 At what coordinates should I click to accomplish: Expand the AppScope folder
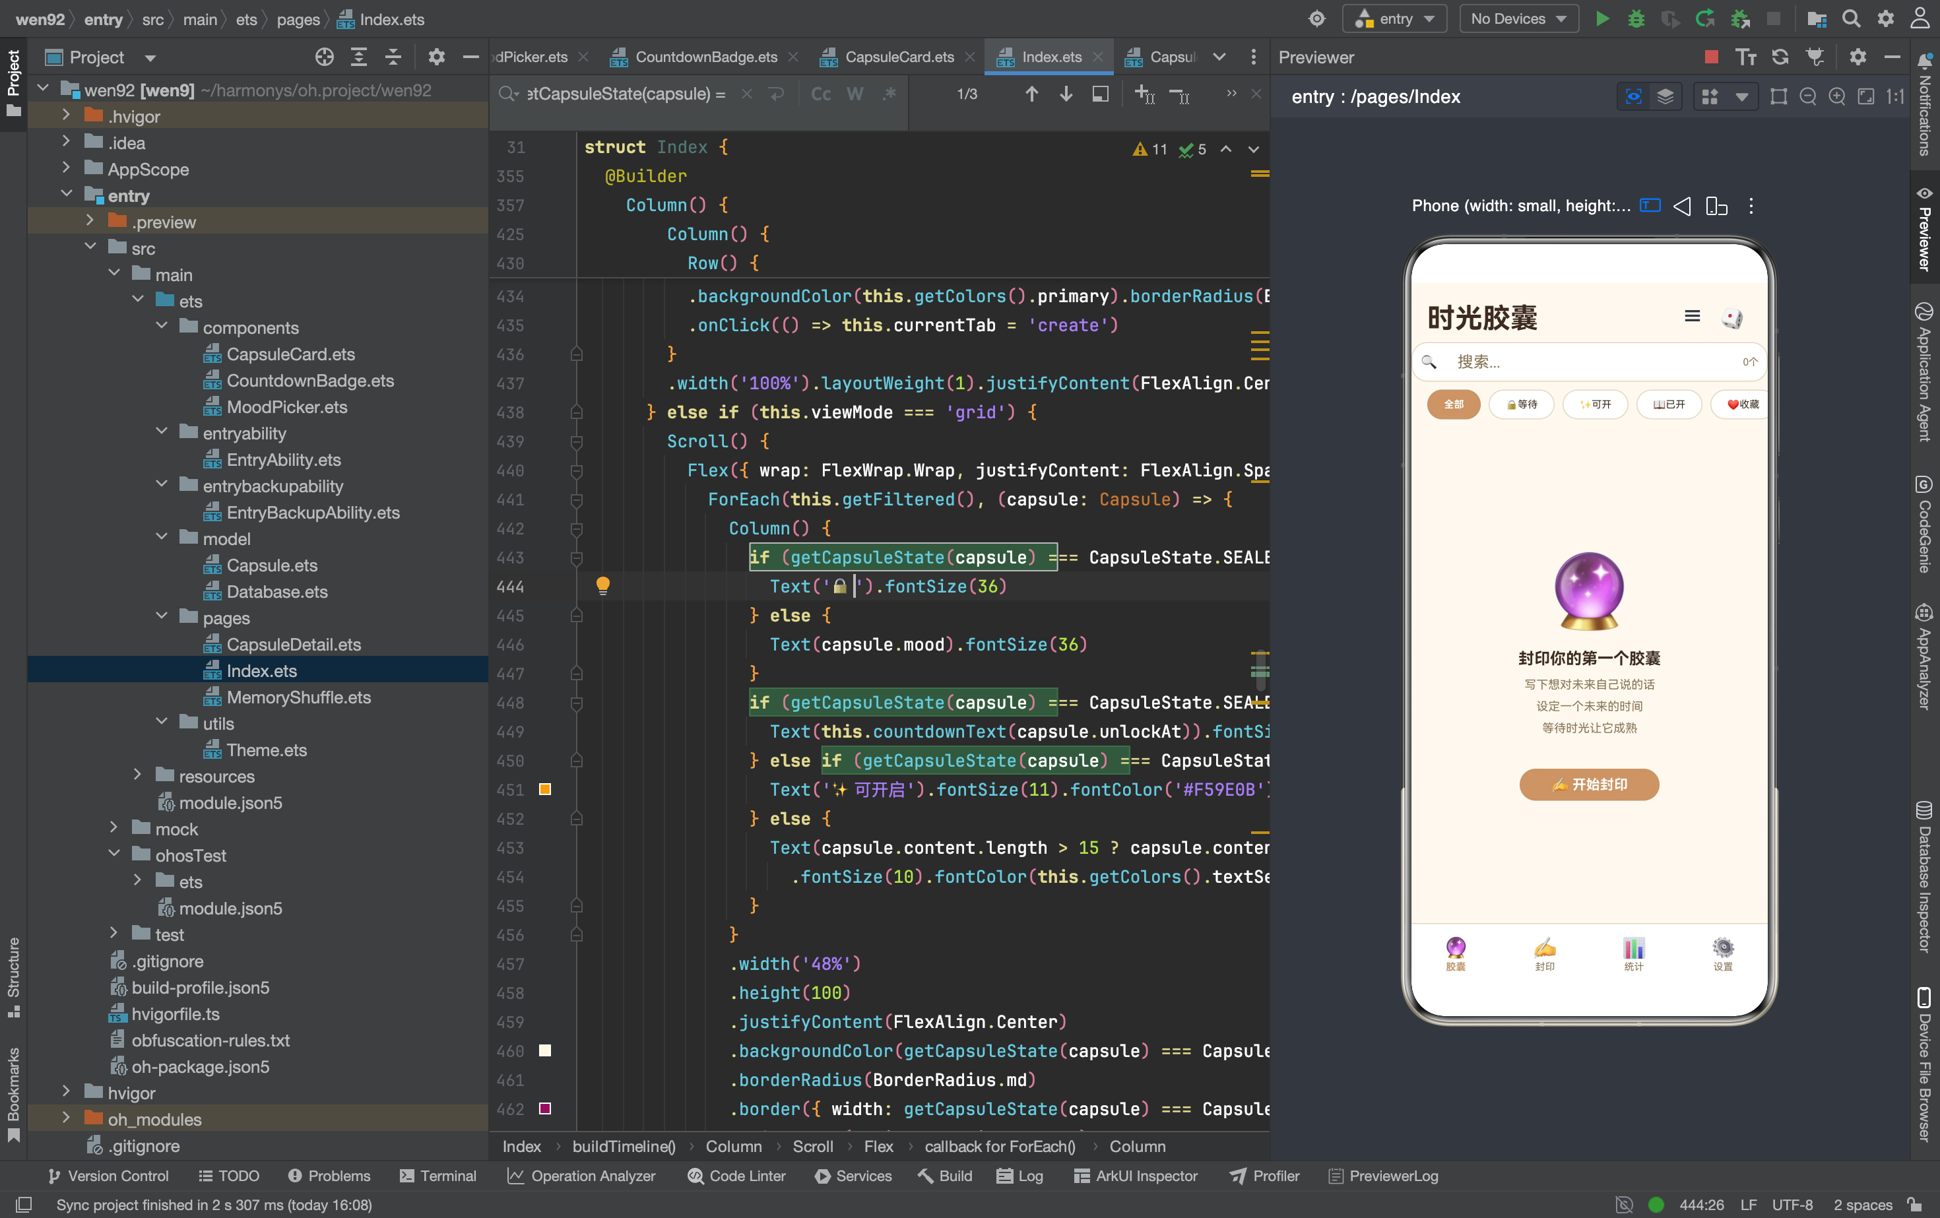[66, 168]
